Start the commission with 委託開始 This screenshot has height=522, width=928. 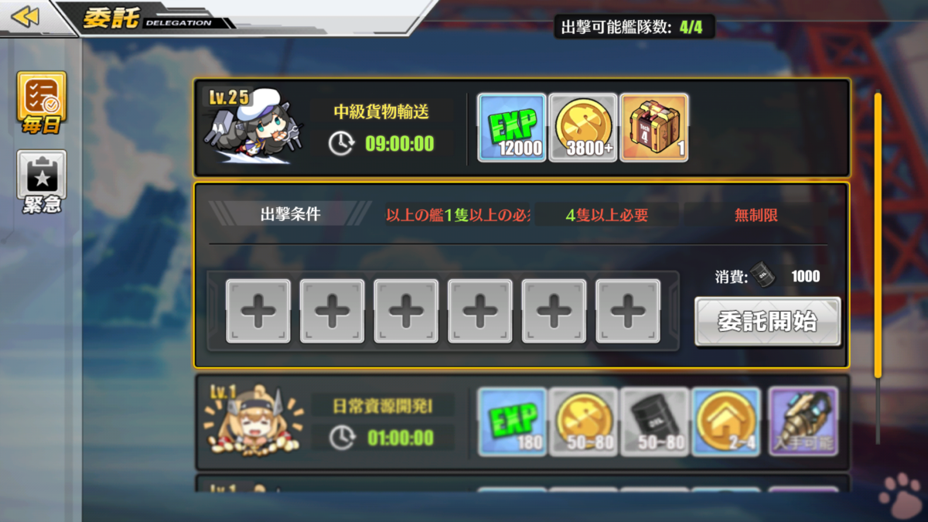[x=767, y=322]
